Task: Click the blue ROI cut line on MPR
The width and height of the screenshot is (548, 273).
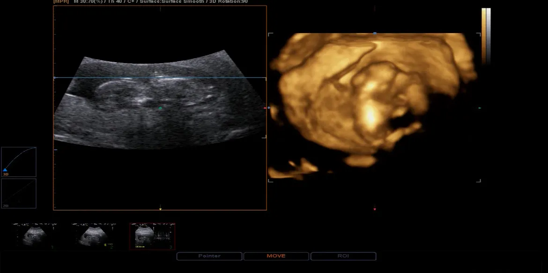Action: 160,78
